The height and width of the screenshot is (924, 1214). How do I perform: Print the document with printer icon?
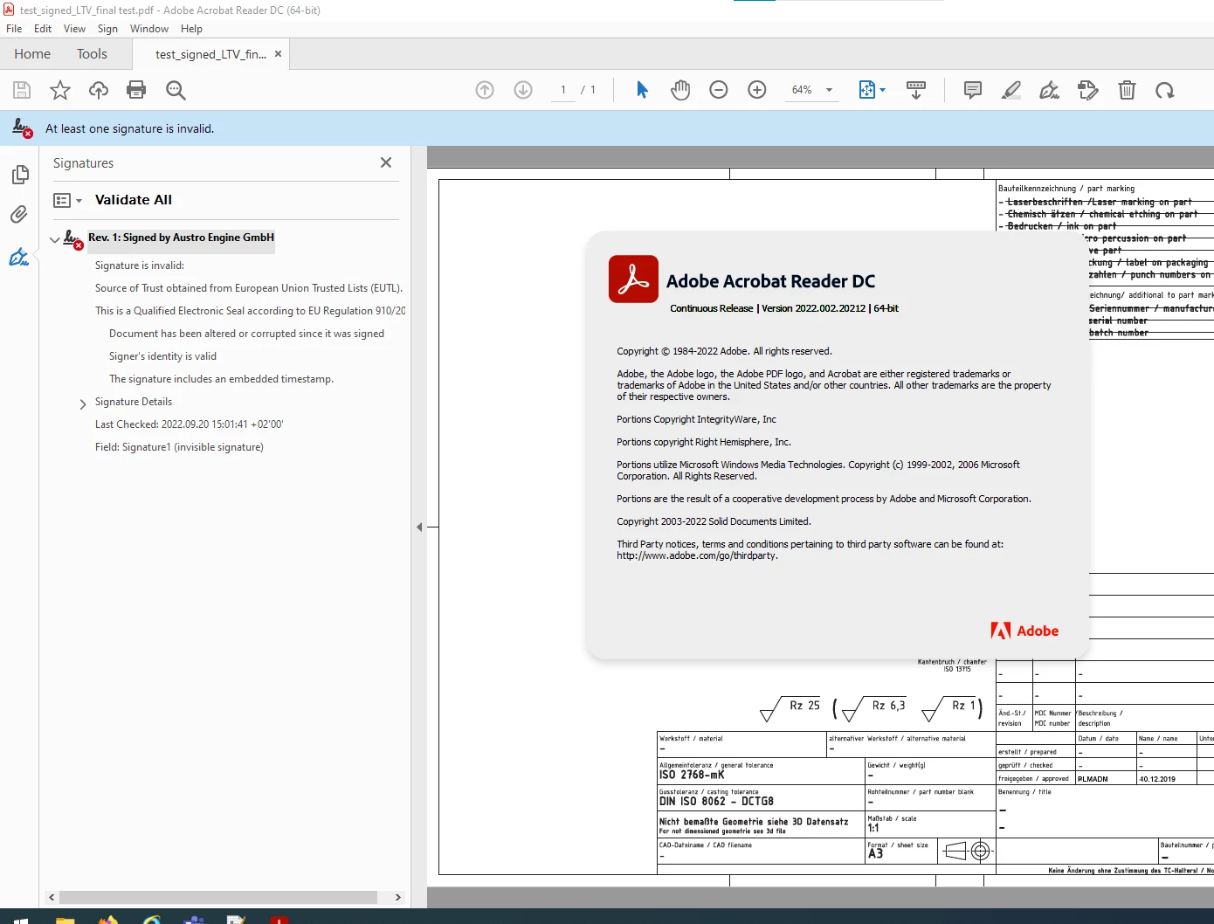tap(136, 90)
